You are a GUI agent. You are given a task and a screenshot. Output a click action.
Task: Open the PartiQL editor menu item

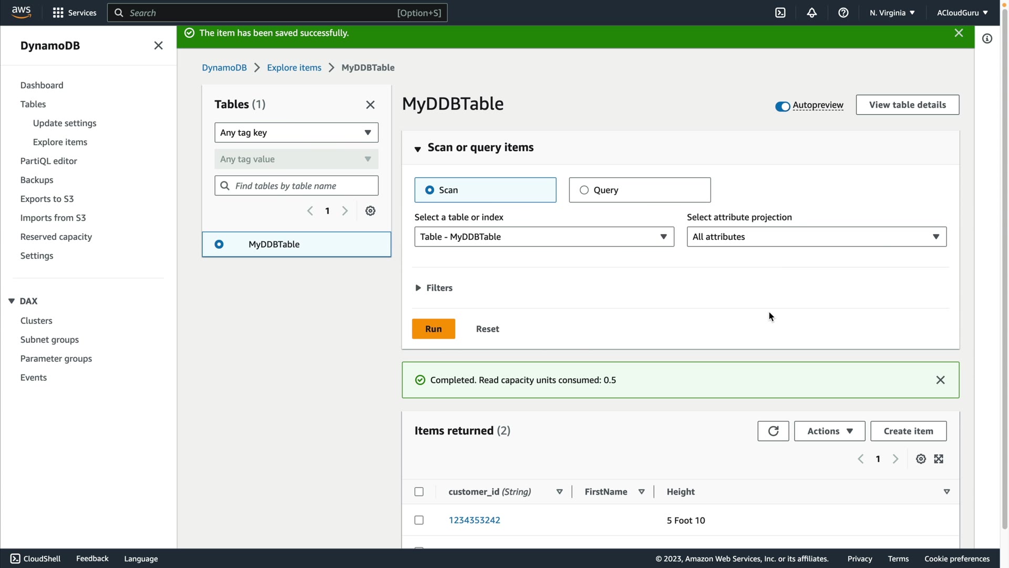(48, 161)
